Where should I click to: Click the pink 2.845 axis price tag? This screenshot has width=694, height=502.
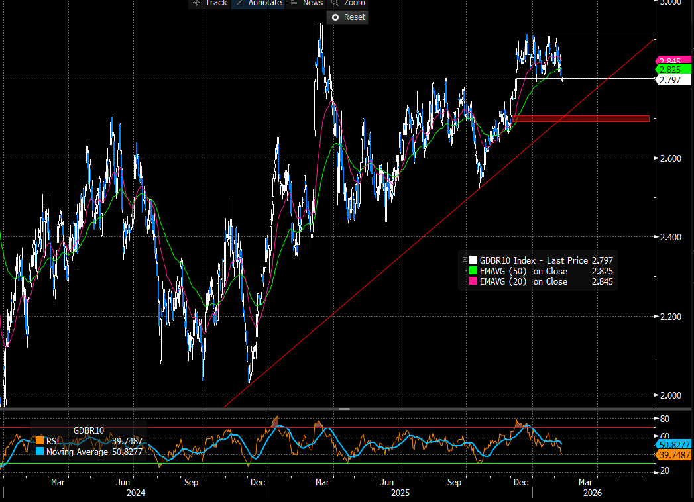(671, 61)
